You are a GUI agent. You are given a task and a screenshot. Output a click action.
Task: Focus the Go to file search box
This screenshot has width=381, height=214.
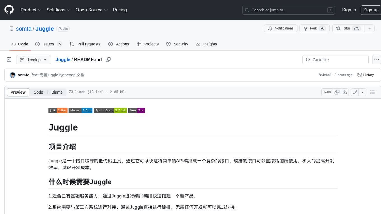pos(335,60)
